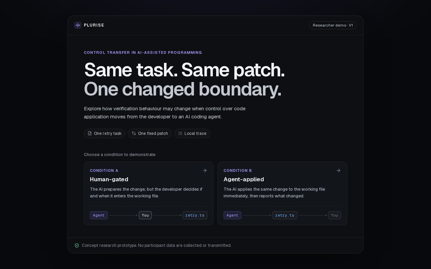Choose the Agent-applied condition title
This screenshot has width=431, height=269.
tap(244, 179)
